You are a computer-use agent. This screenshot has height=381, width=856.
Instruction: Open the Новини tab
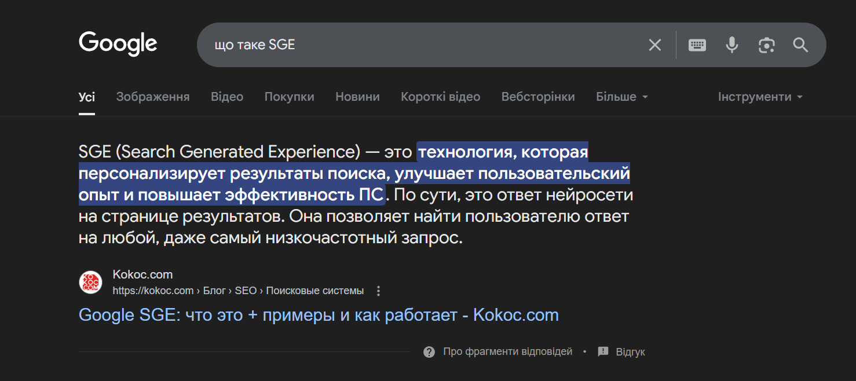tap(358, 97)
